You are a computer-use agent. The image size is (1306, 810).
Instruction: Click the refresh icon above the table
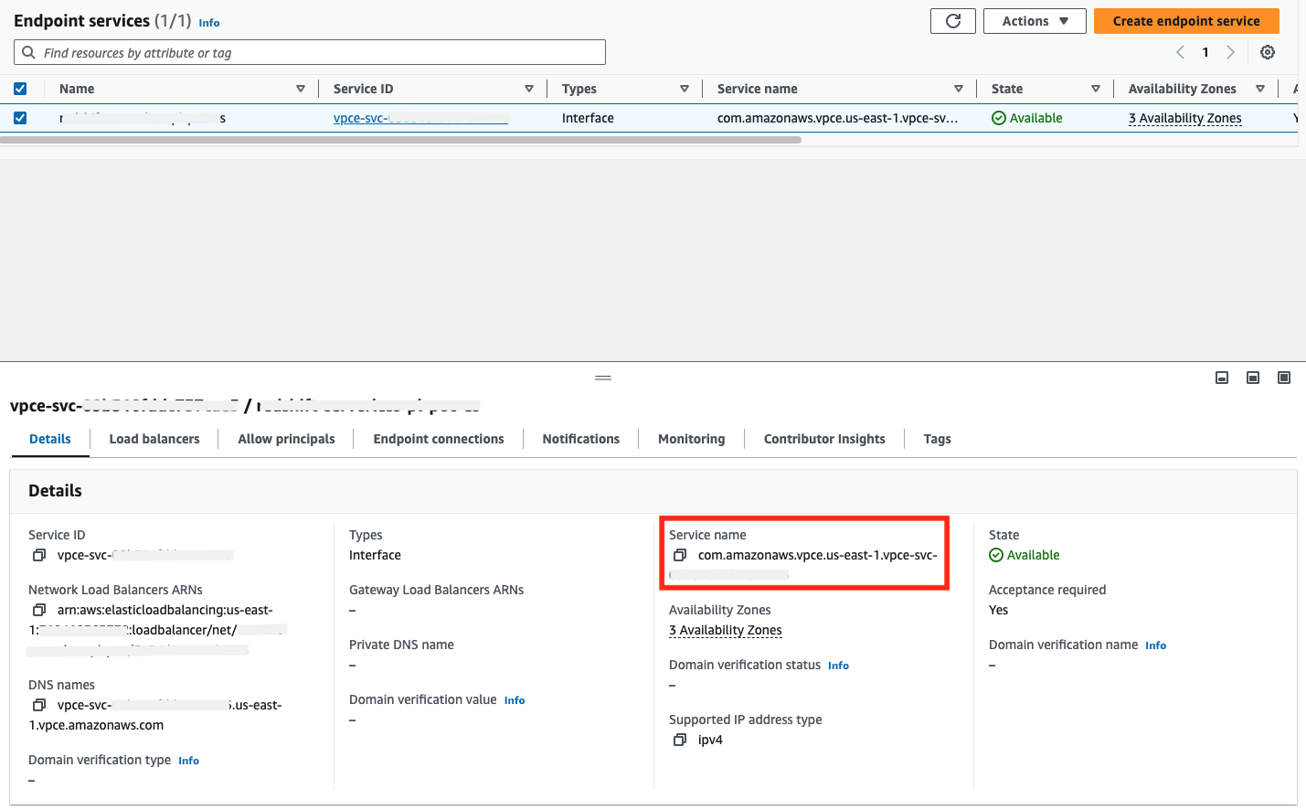click(952, 20)
